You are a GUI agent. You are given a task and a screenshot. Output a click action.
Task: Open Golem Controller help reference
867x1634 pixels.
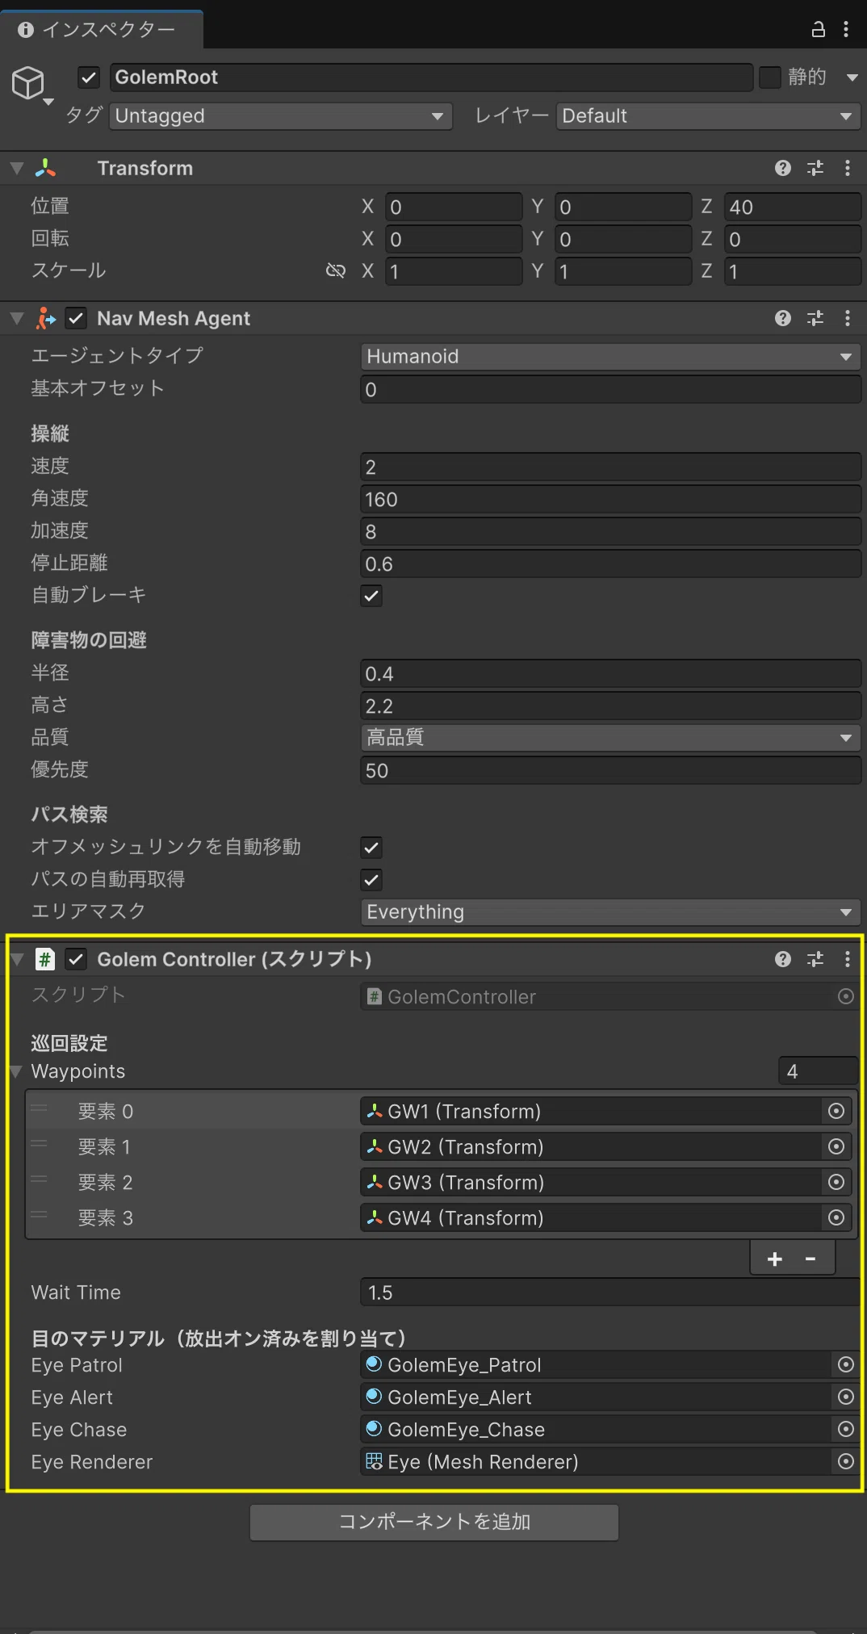(x=782, y=958)
